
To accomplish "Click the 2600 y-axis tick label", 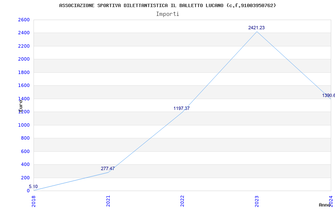I will [24, 20].
